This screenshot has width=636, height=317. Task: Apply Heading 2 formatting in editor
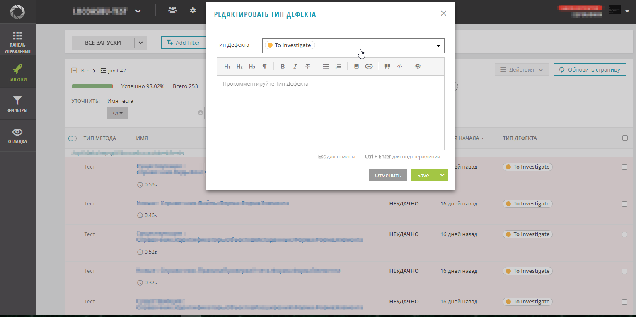point(239,67)
